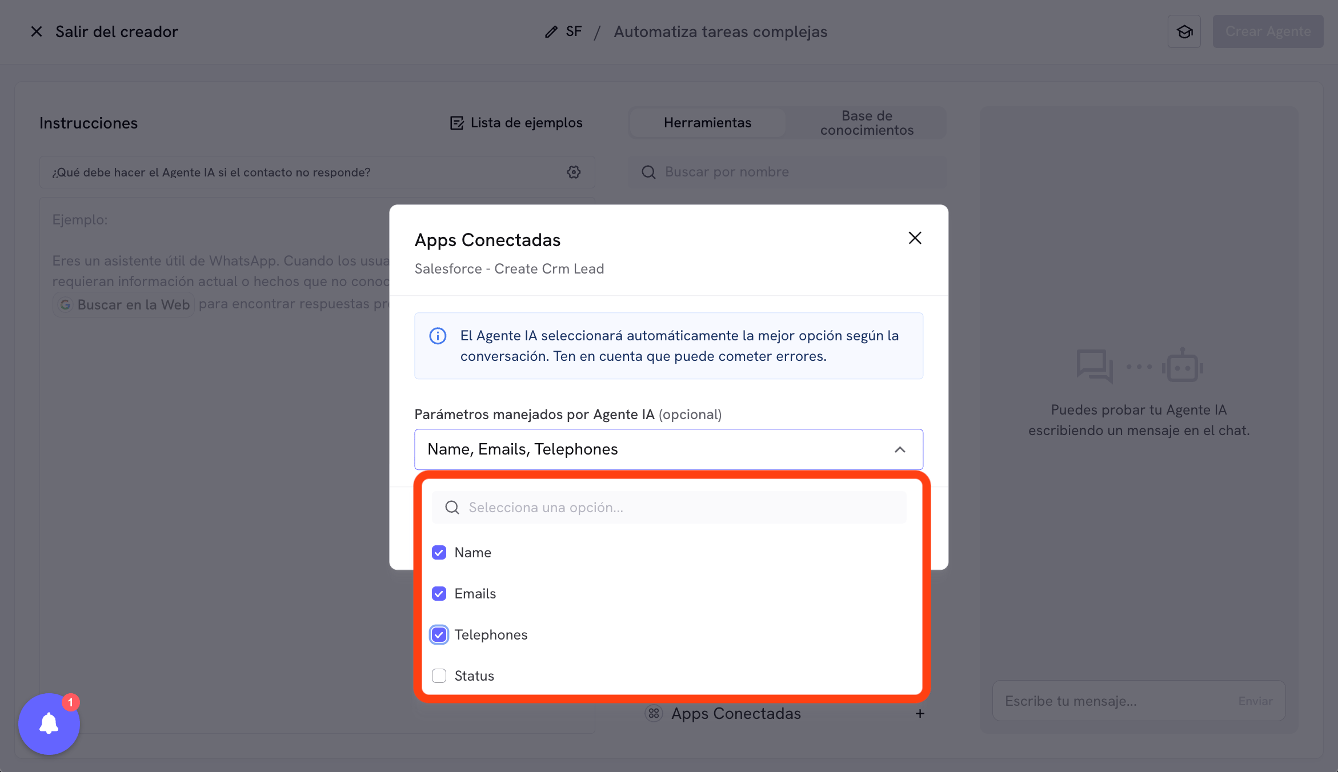The width and height of the screenshot is (1338, 772).
Task: Click the X icon to exit the creator
Action: 37,31
